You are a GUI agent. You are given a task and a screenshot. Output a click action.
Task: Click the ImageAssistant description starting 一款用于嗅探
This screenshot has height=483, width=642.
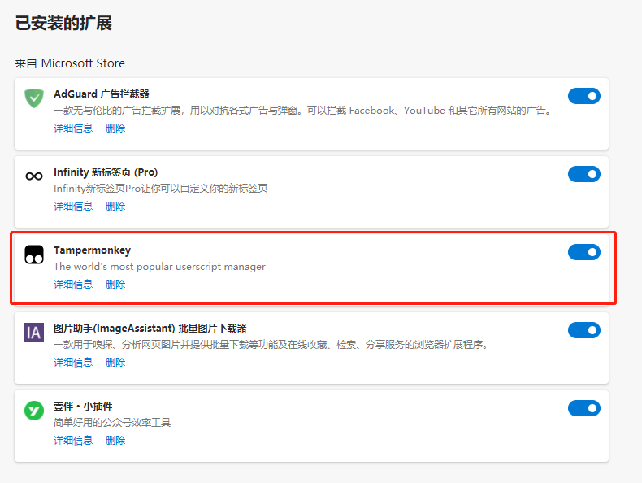tap(271, 345)
